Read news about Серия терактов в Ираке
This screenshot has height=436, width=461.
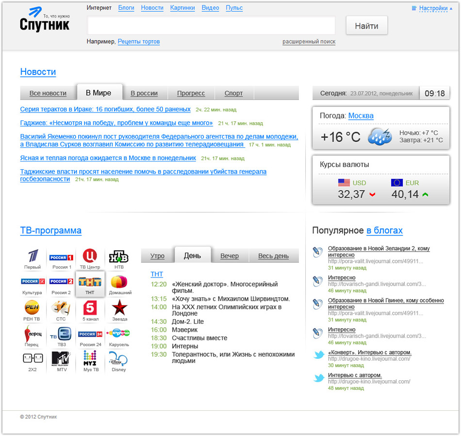coord(105,109)
